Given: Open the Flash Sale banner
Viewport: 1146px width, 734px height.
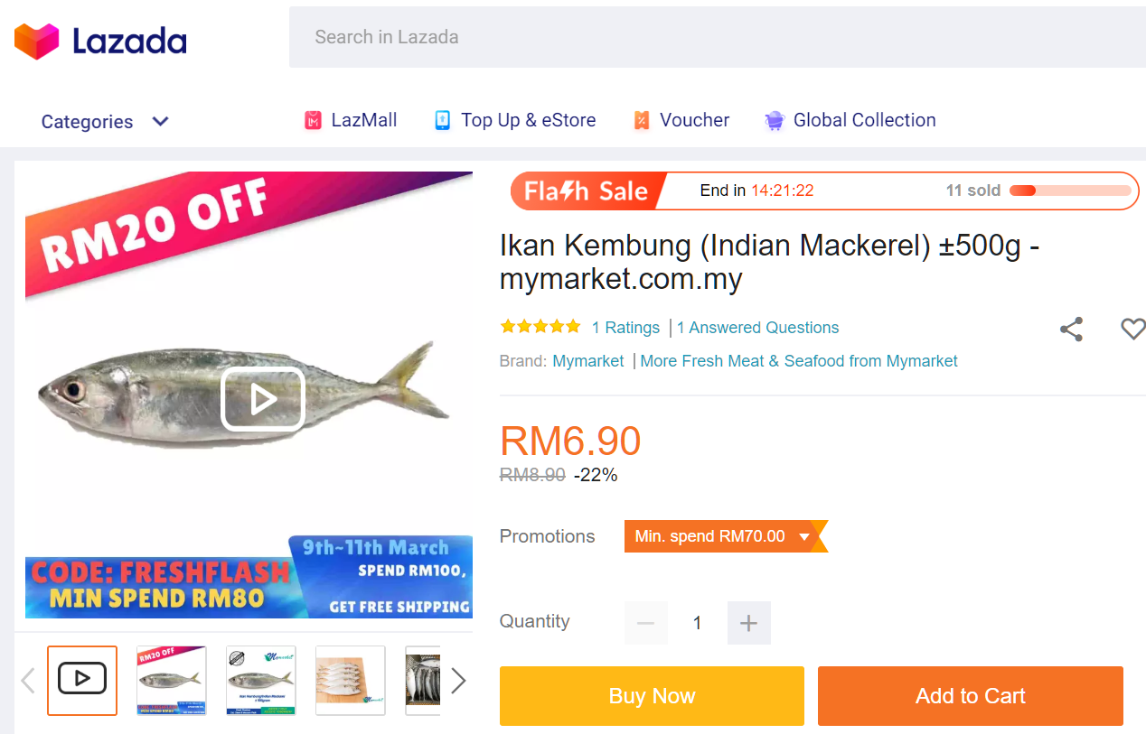Looking at the screenshot, I should pos(583,190).
